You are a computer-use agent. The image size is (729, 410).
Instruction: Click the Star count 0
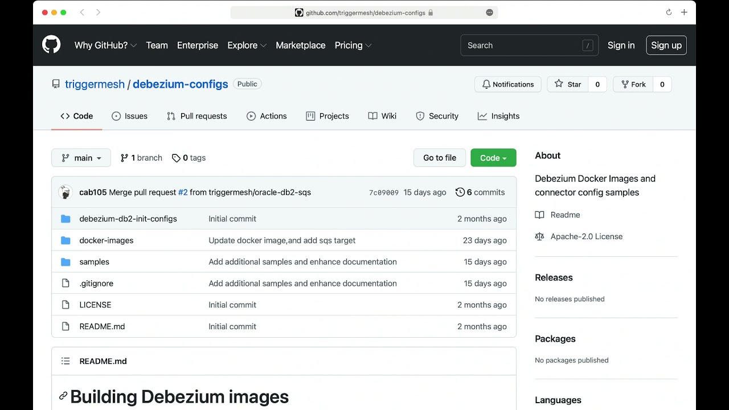tap(597, 84)
